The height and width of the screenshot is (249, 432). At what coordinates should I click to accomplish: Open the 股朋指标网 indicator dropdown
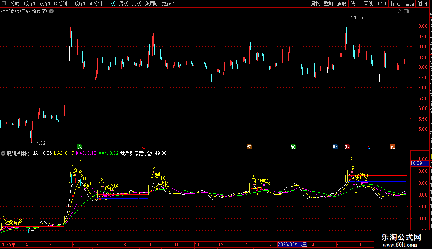(3, 153)
